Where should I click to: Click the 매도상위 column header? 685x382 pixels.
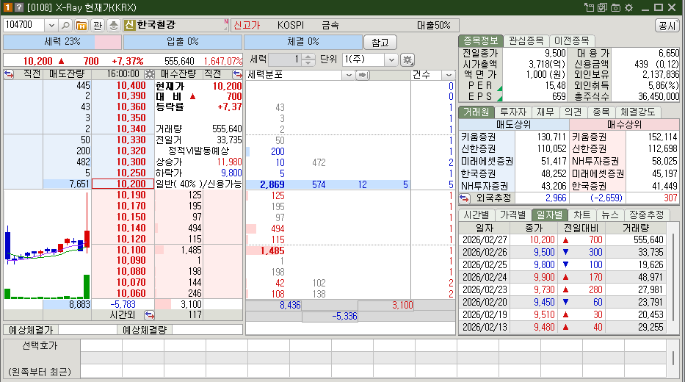click(x=513, y=125)
